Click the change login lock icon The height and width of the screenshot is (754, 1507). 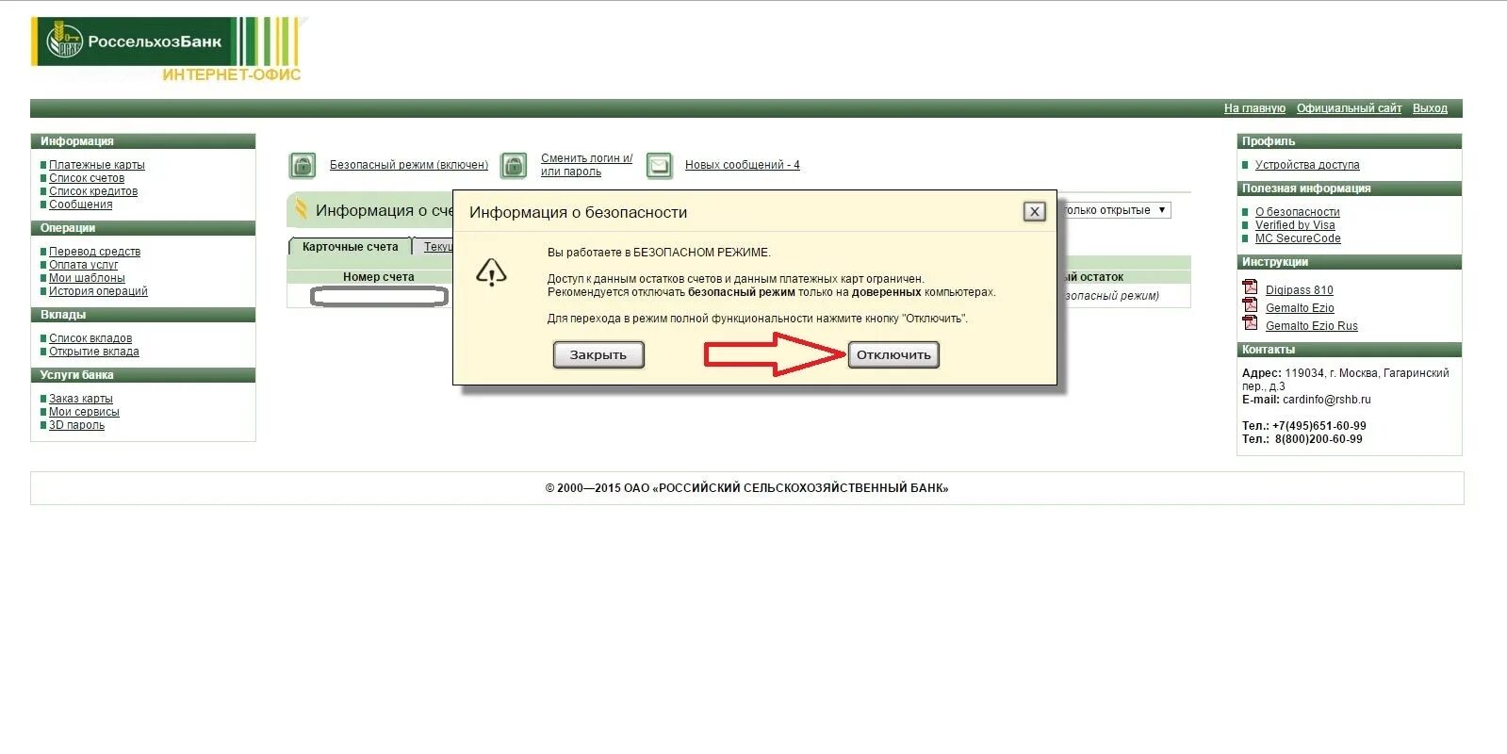click(514, 166)
